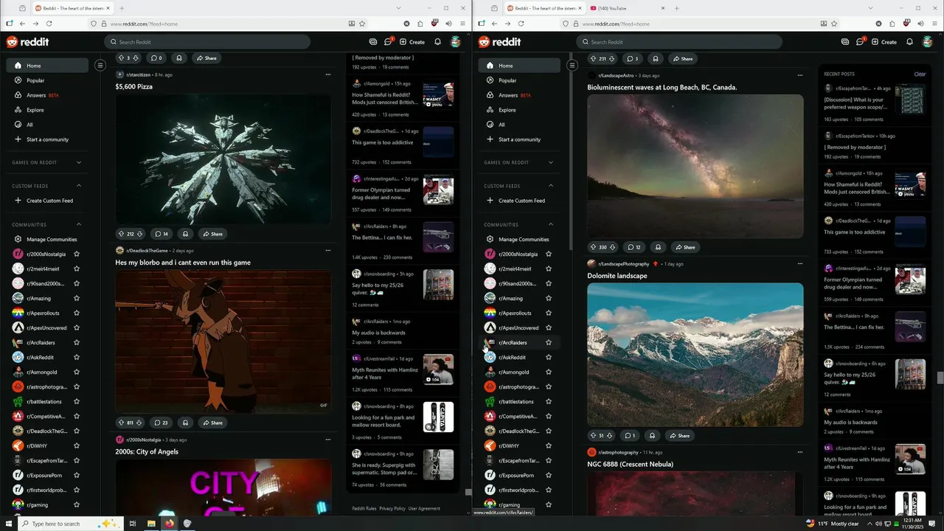
Task: Open user avatar menu in right window
Action: pos(927,42)
